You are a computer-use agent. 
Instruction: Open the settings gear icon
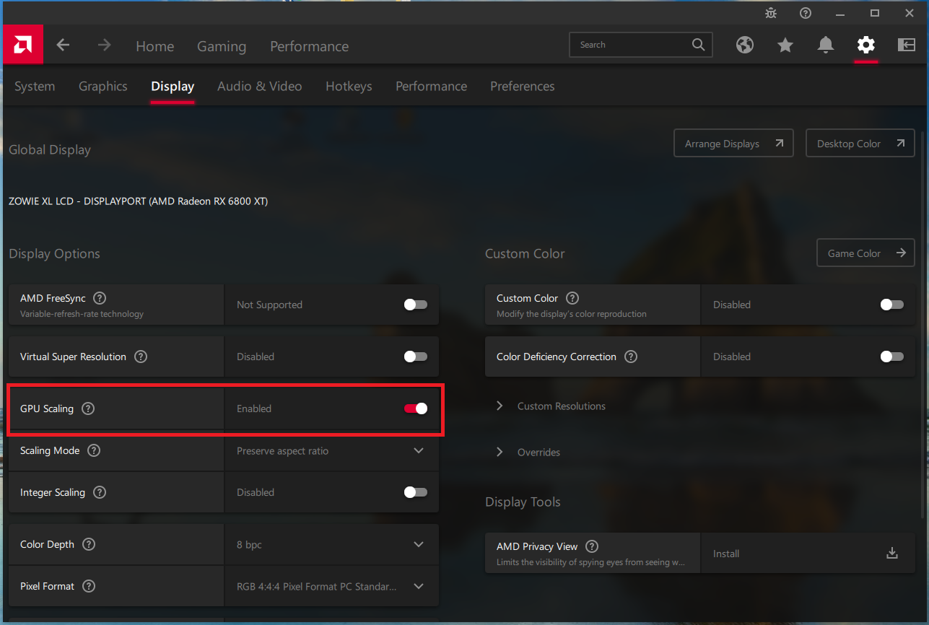pos(866,45)
